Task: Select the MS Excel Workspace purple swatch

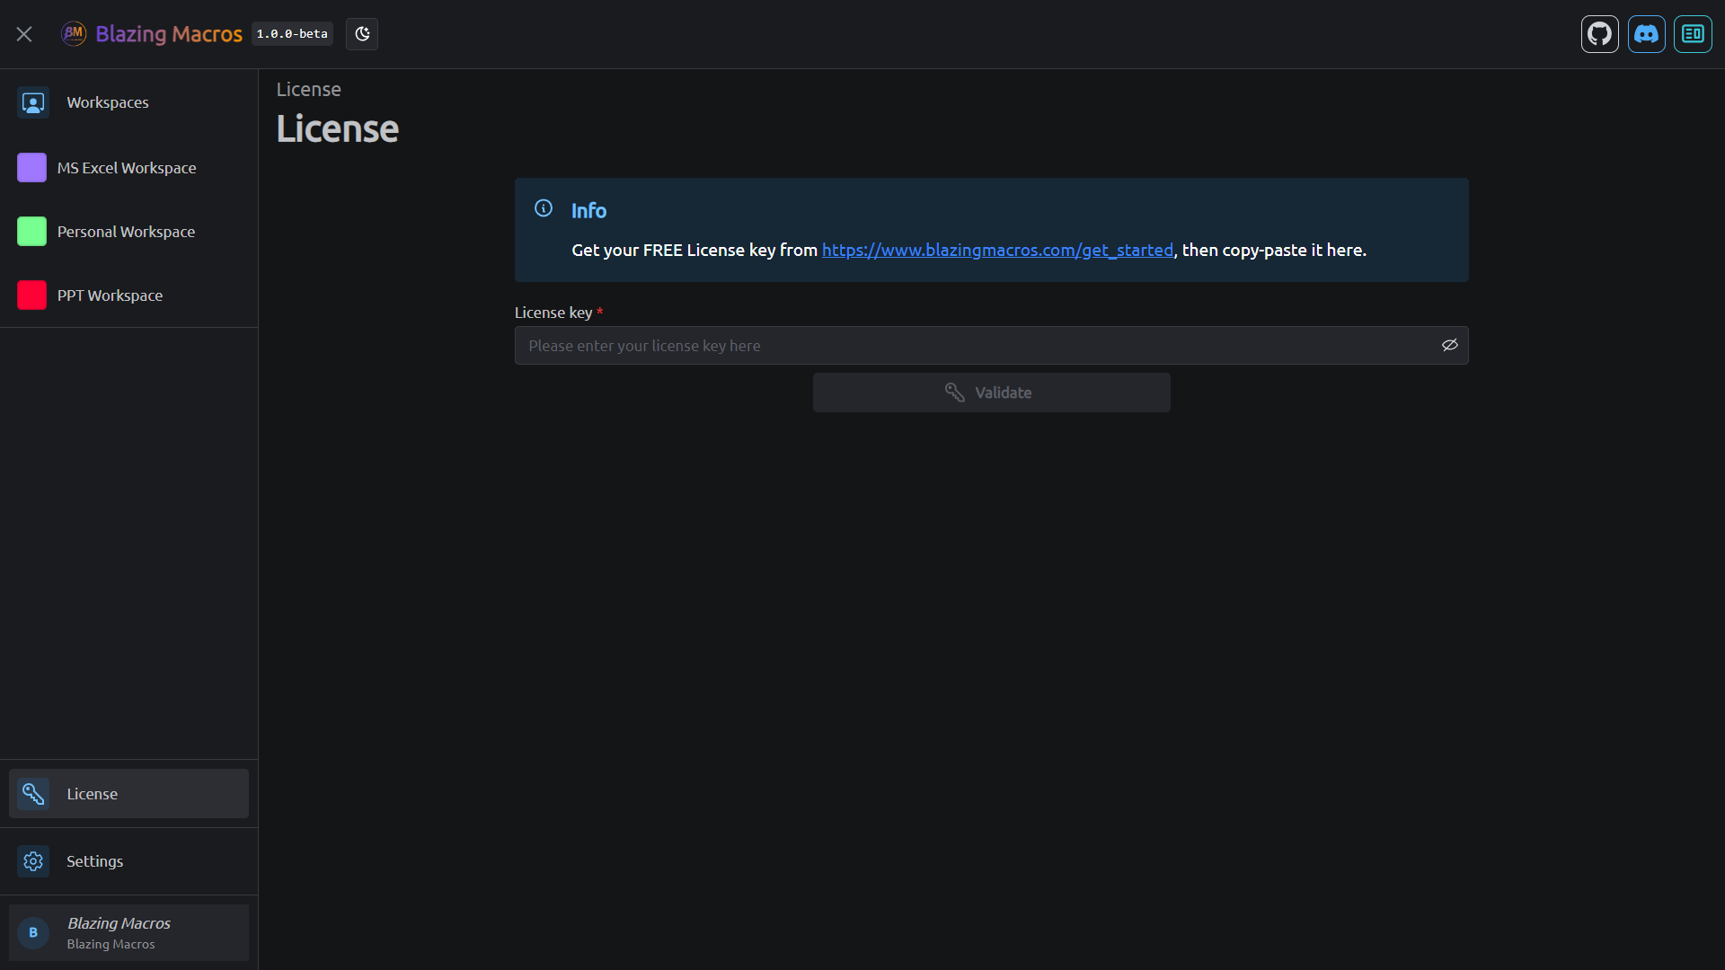Action: (31, 168)
